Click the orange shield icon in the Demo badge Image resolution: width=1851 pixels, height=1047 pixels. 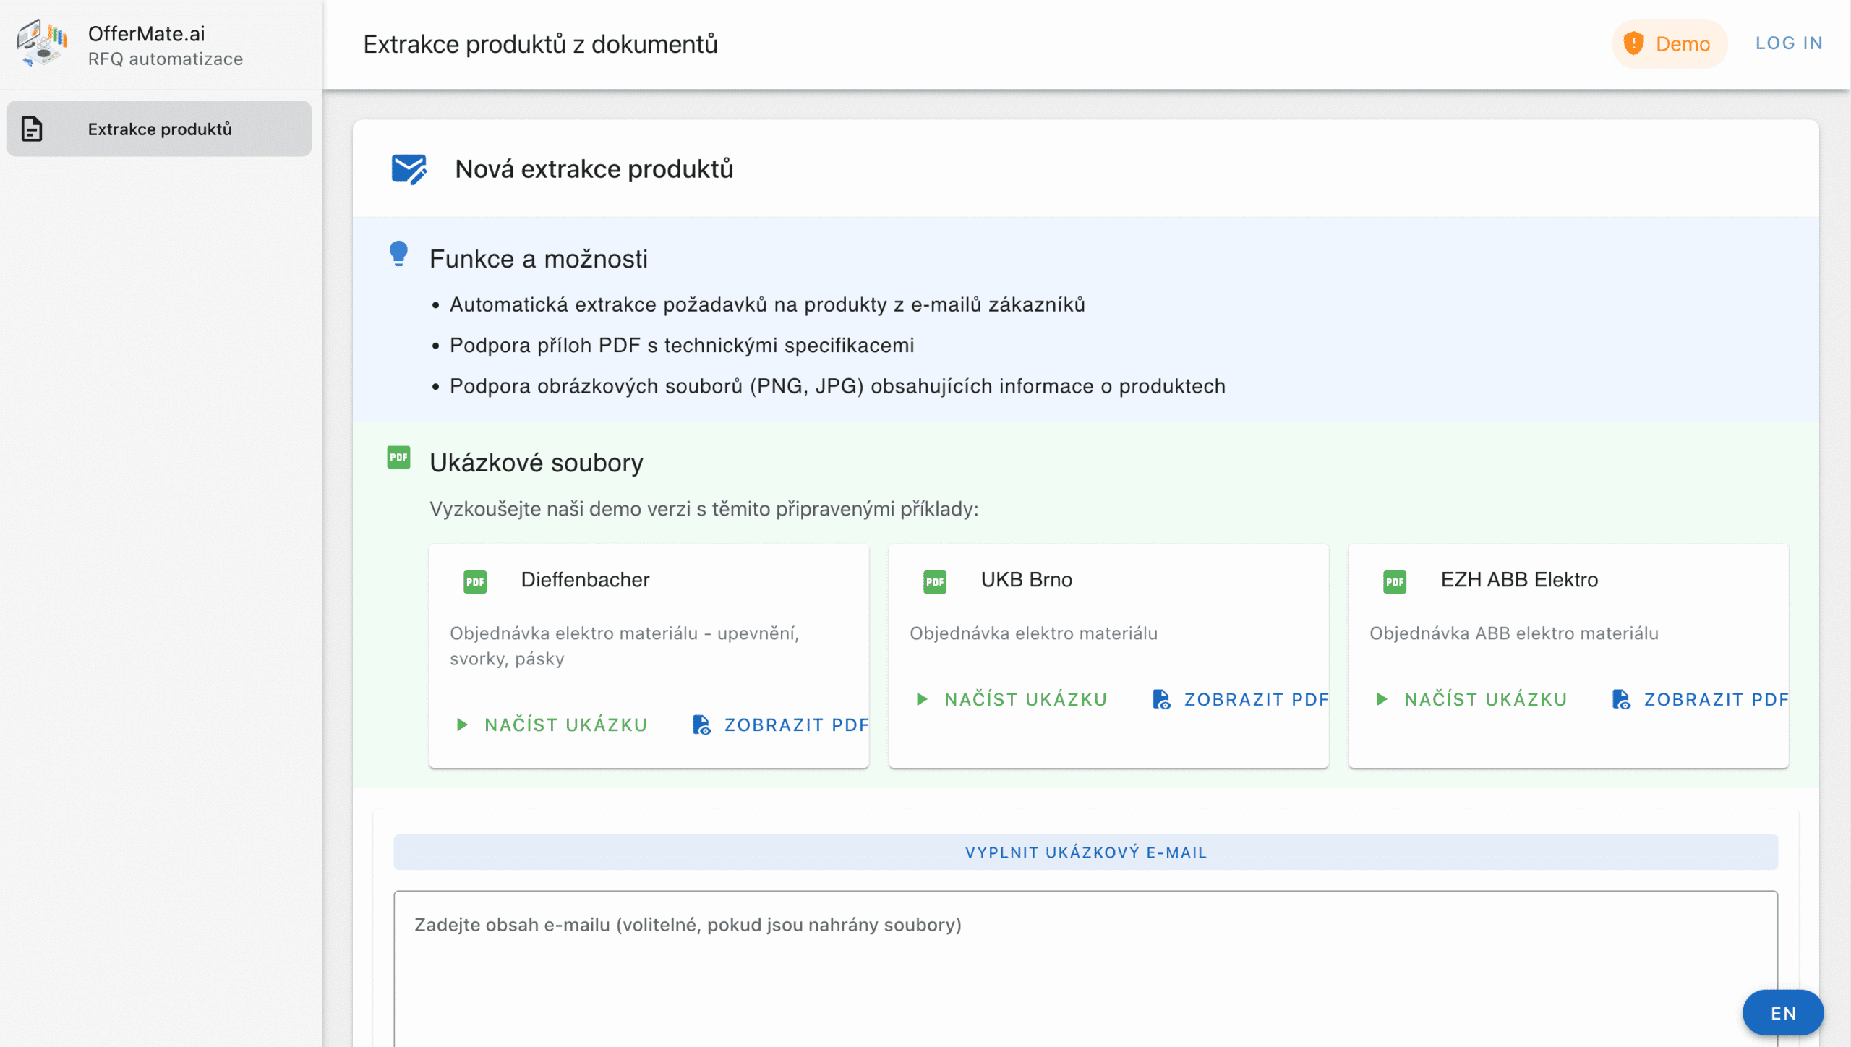[x=1633, y=43]
